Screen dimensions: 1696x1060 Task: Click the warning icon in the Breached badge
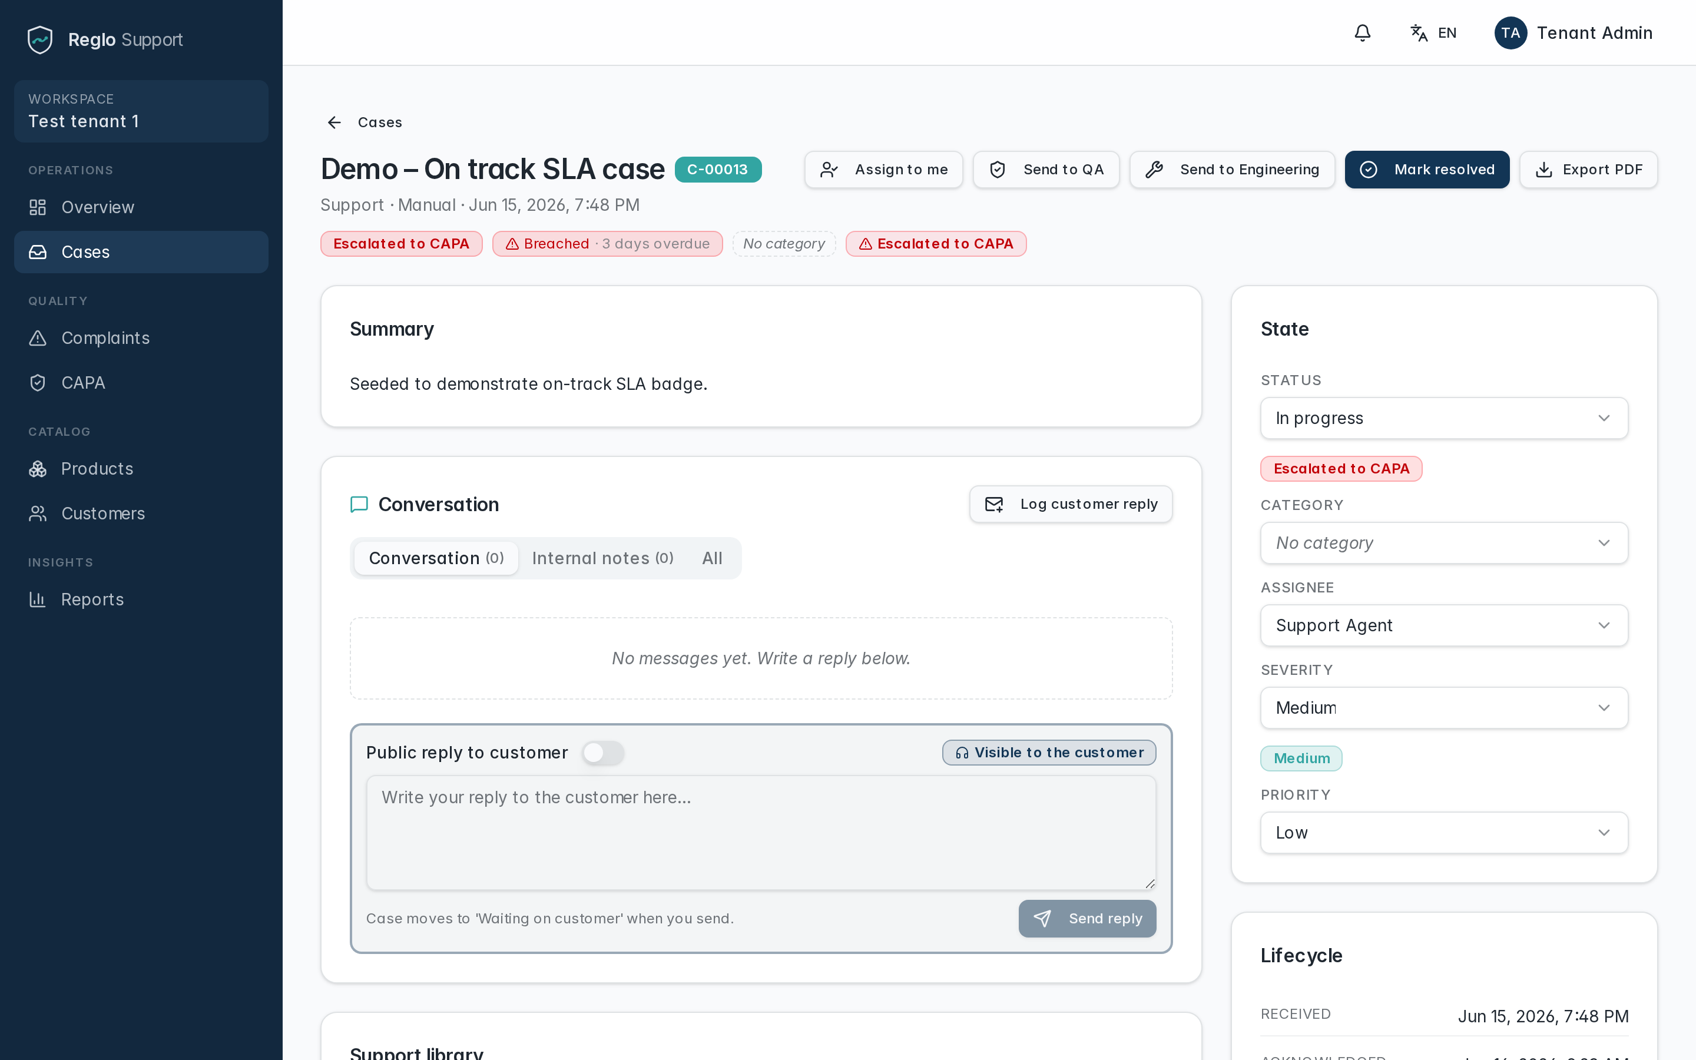coord(512,244)
